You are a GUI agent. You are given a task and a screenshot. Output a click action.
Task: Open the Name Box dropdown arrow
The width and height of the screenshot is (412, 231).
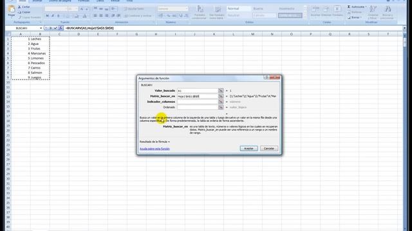pyautogui.click(x=41, y=28)
